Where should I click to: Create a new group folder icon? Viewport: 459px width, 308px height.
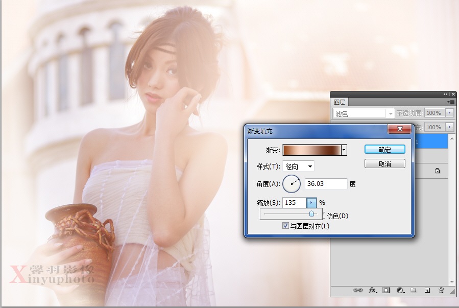pos(414,290)
